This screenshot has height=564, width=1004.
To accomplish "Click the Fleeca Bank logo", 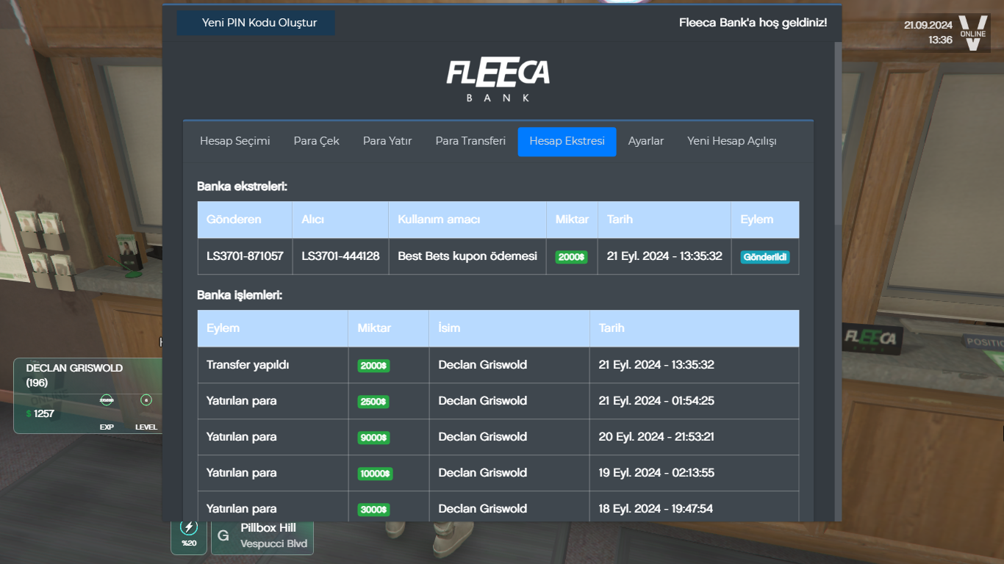I will (498, 79).
